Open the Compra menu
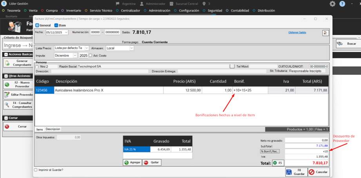Image resolution: width=361 pixels, height=178 pixels. point(51,11)
